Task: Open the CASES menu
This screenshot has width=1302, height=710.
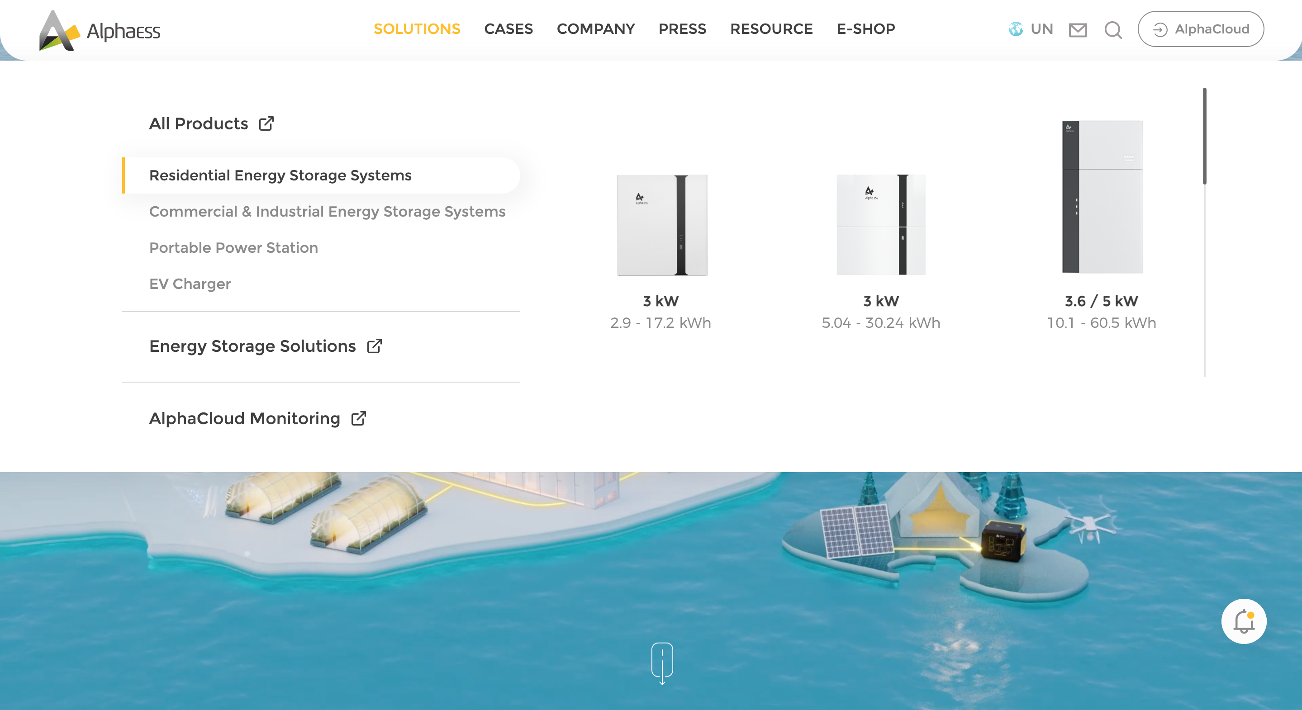Action: coord(508,29)
